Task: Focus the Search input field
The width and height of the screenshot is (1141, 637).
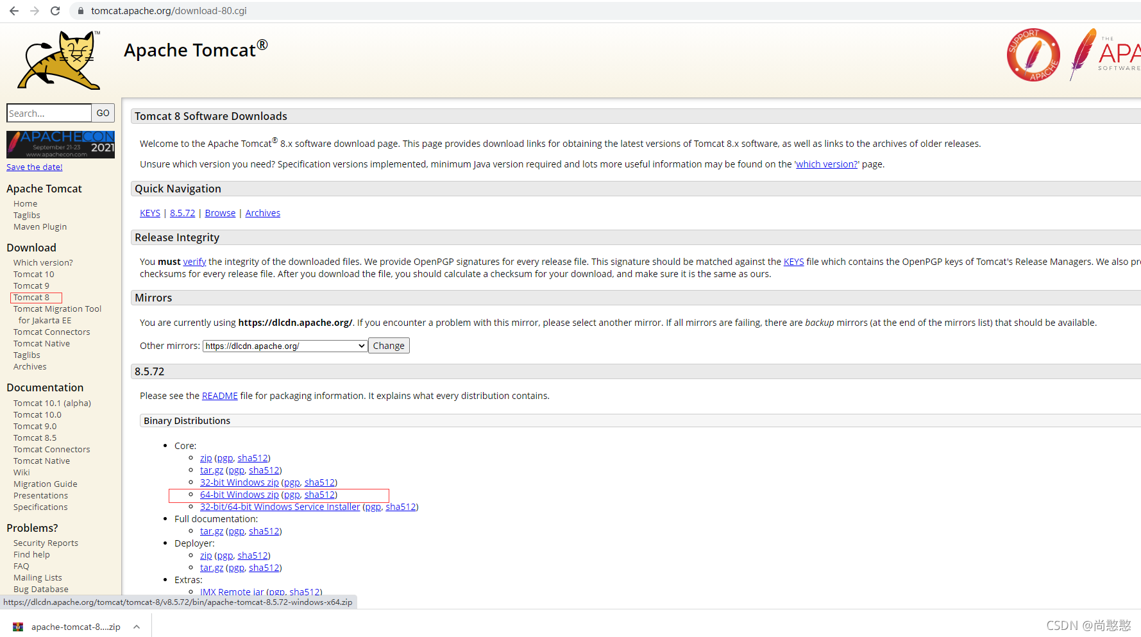Action: click(x=49, y=113)
